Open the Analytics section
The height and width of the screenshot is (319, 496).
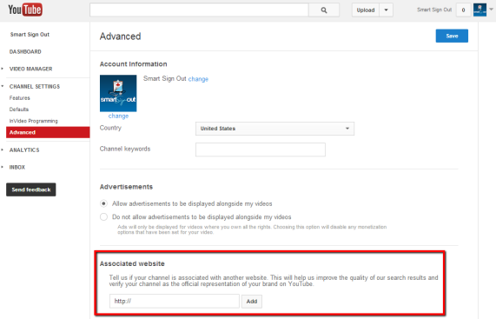coord(24,150)
